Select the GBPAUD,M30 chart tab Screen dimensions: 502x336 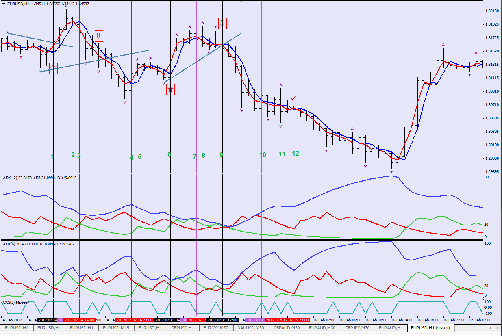click(287, 328)
